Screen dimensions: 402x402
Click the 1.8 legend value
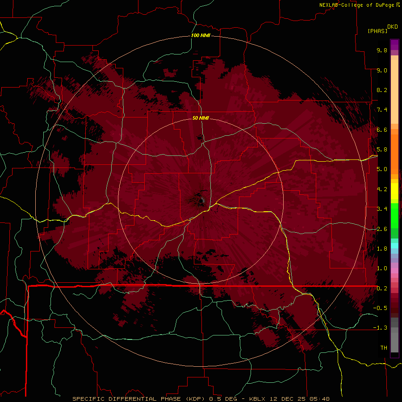click(382, 249)
